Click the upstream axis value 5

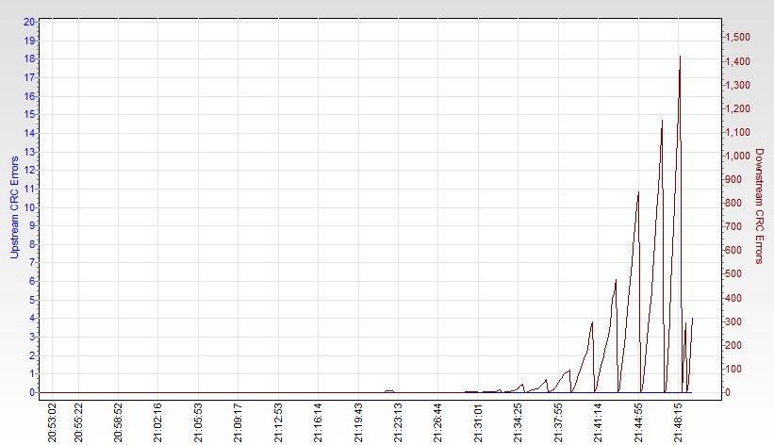click(32, 301)
